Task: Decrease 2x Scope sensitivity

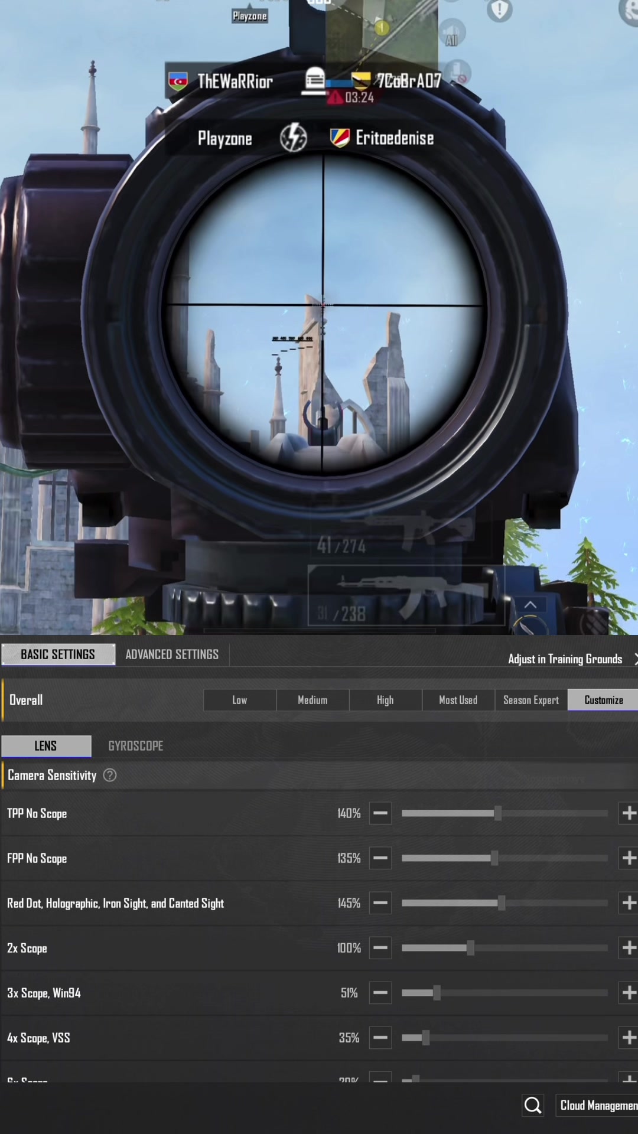Action: tap(380, 948)
